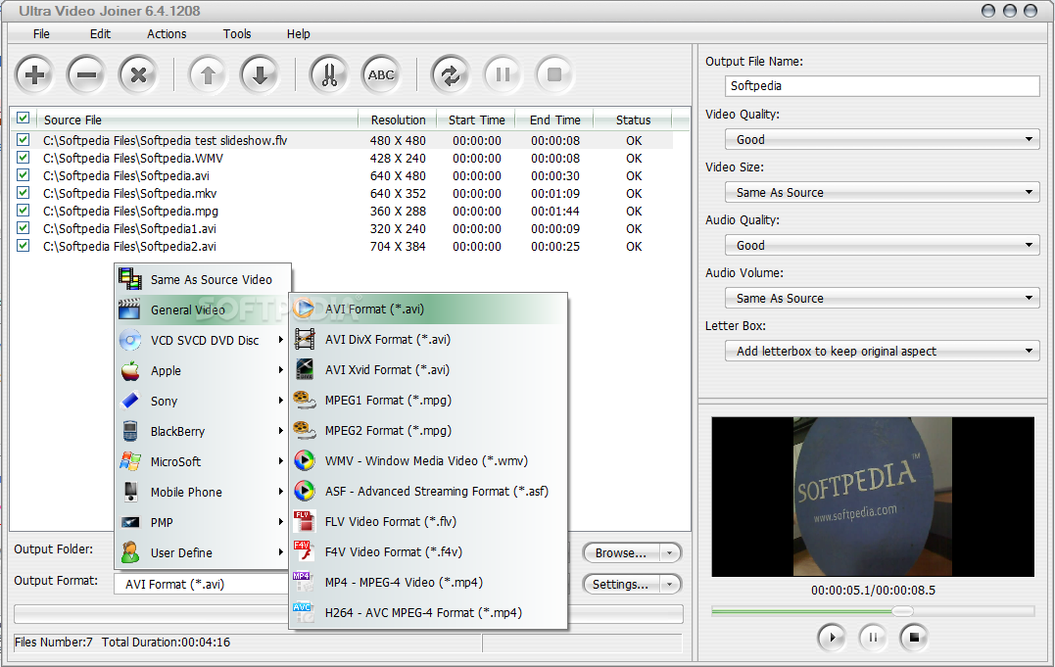The width and height of the screenshot is (1055, 667).
Task: Click the BlackBerry phone icon
Action: [x=130, y=431]
